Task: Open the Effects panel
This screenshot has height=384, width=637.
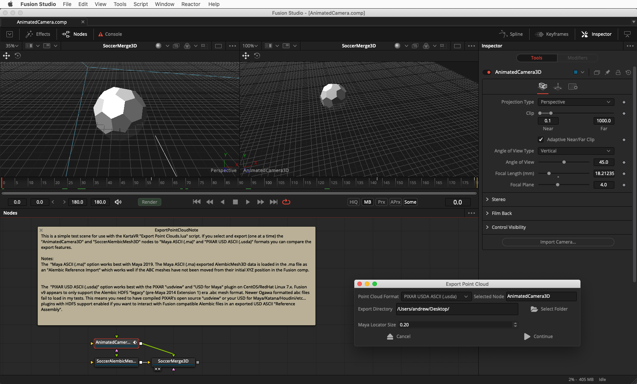Action: (38, 34)
